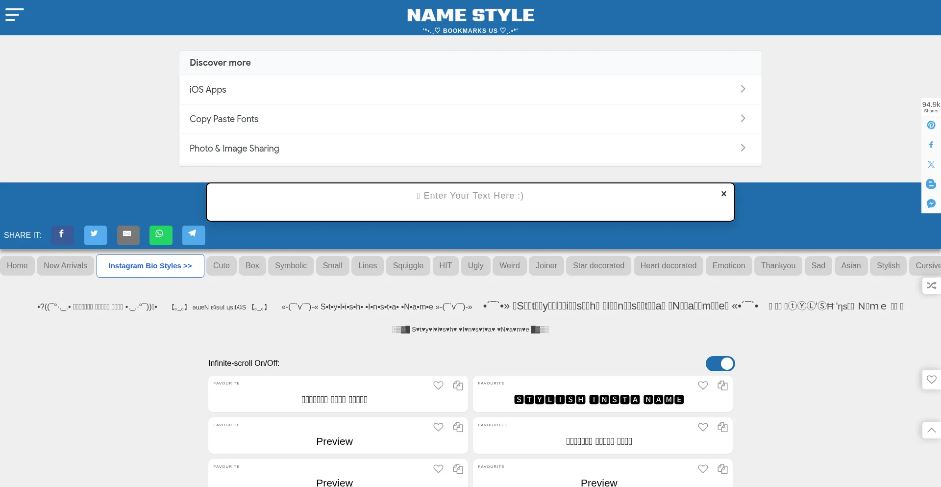Click X icon in side share bar

(931, 164)
